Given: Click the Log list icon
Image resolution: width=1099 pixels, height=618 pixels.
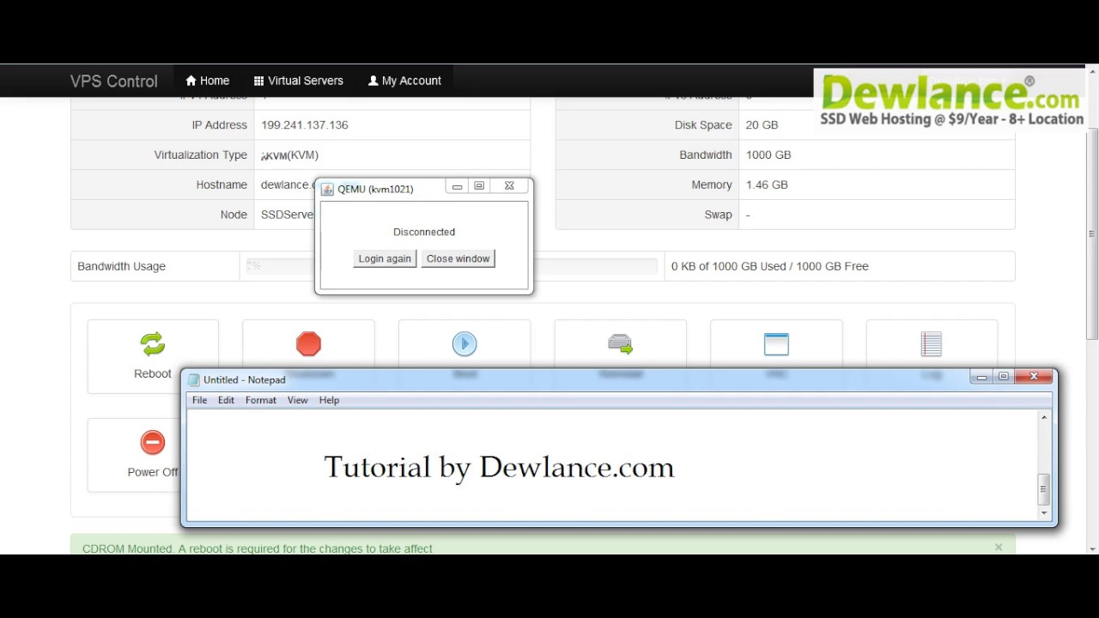Looking at the screenshot, I should coord(932,344).
